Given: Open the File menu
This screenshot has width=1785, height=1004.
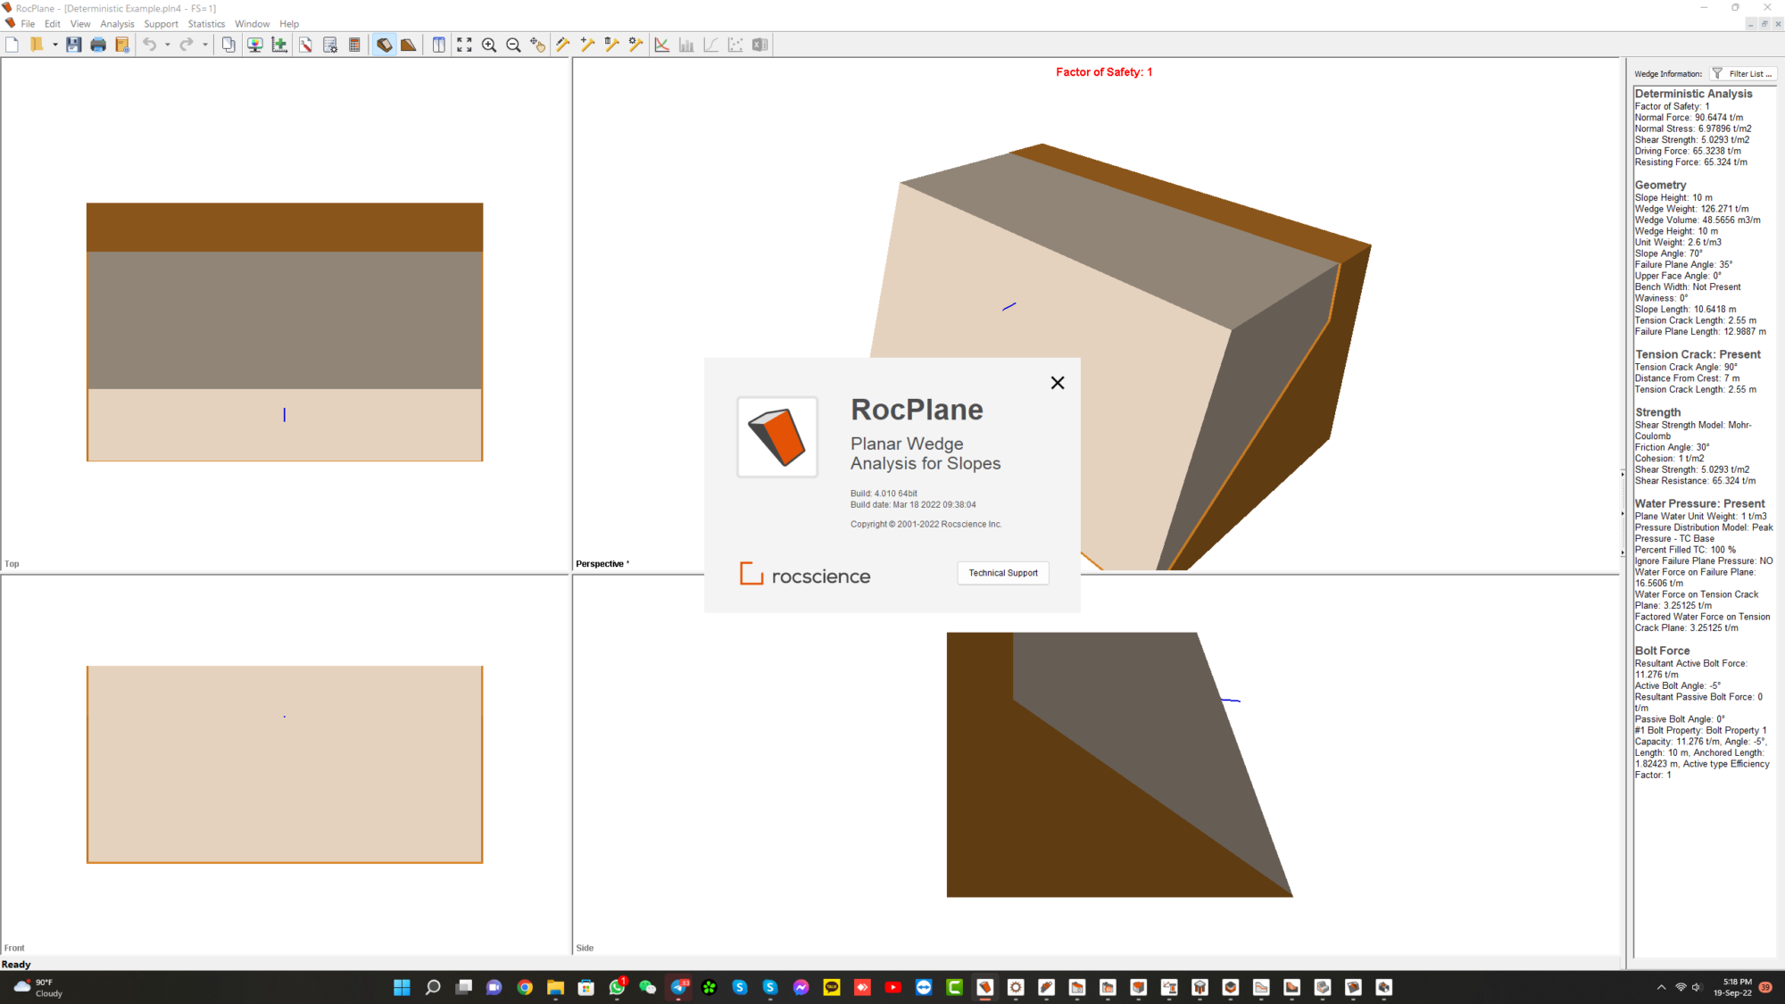Looking at the screenshot, I should 28,24.
